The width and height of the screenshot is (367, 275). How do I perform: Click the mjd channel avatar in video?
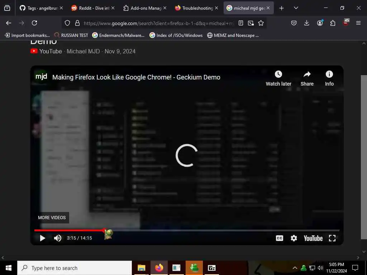pos(41,77)
